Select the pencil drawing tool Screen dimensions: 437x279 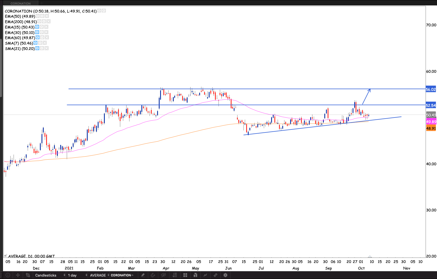tap(143, 275)
